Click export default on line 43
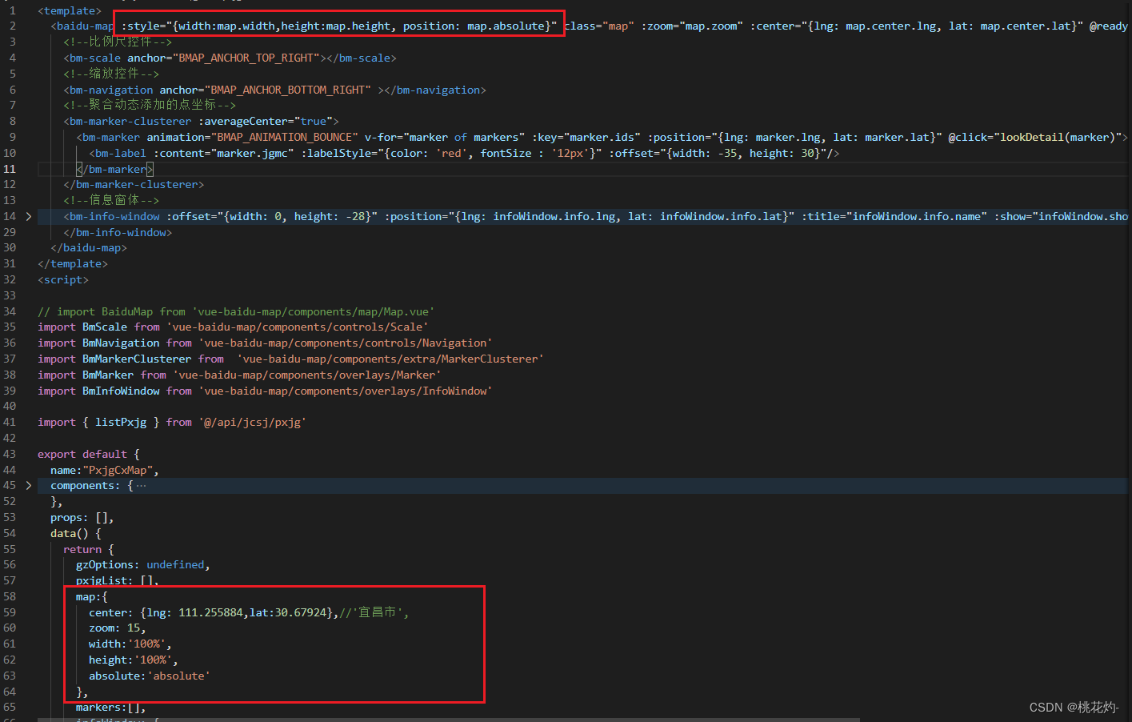The height and width of the screenshot is (722, 1132). (82, 455)
